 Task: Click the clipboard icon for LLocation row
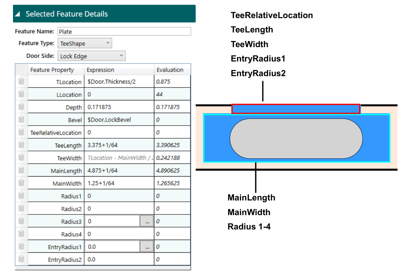pos(21,94)
